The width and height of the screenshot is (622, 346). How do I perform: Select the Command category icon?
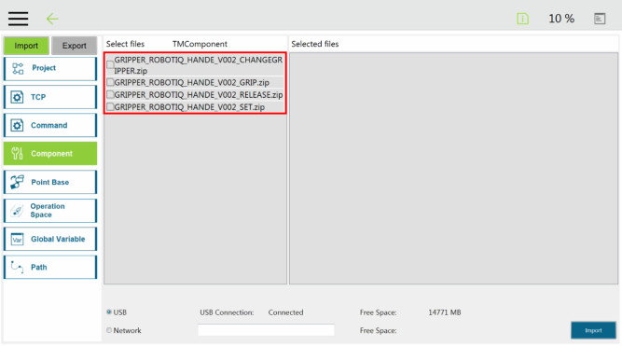(17, 125)
